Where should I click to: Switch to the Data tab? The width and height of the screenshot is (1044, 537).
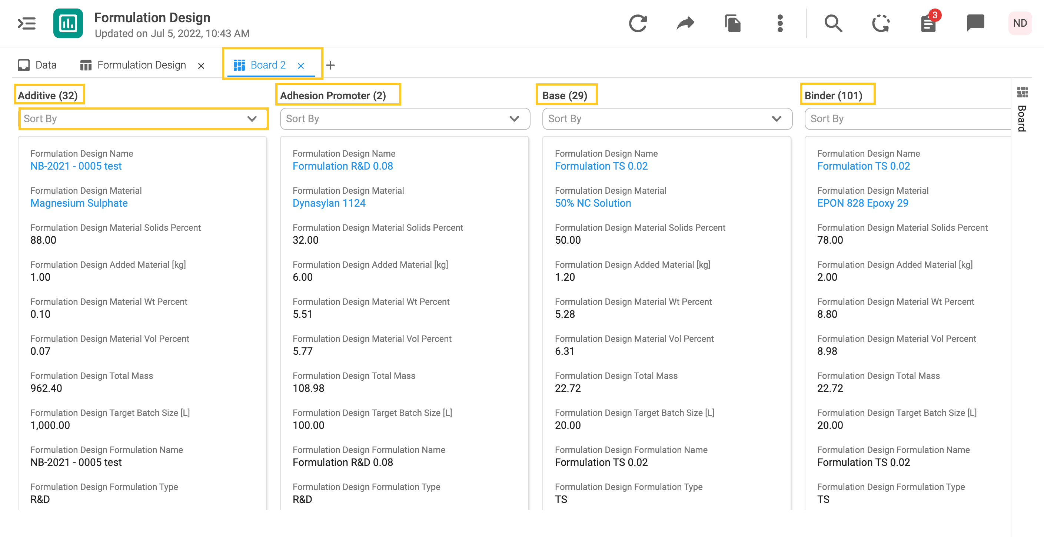click(x=37, y=65)
